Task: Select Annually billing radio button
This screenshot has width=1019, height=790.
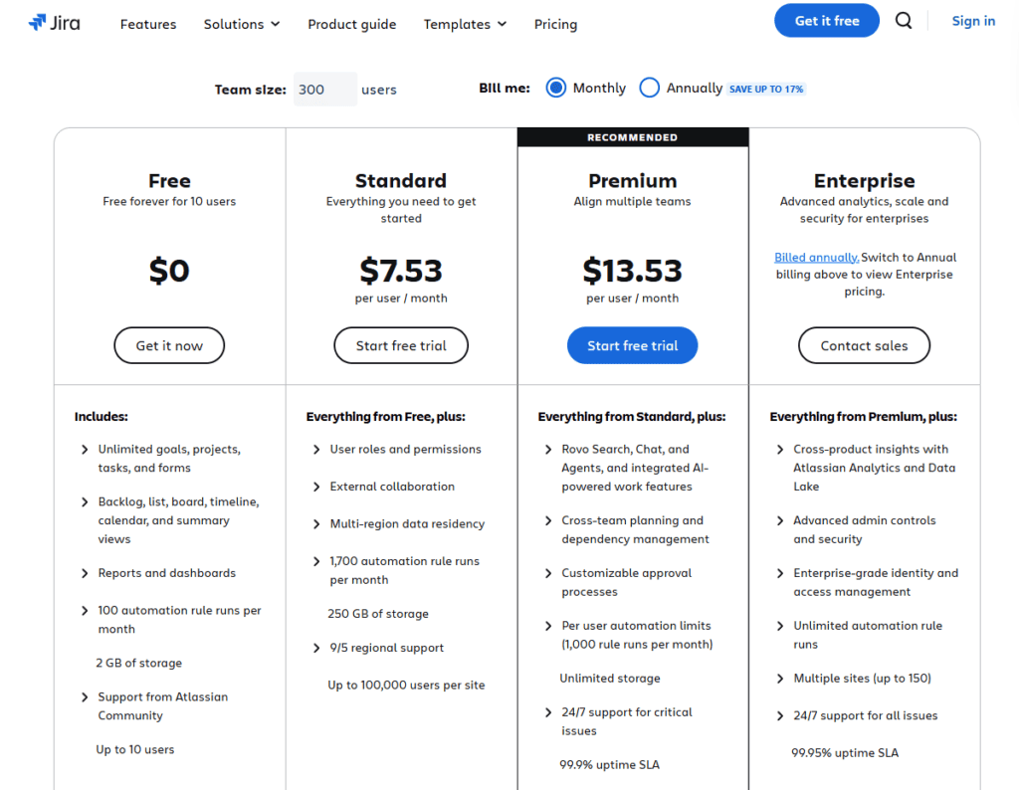Action: click(x=649, y=88)
